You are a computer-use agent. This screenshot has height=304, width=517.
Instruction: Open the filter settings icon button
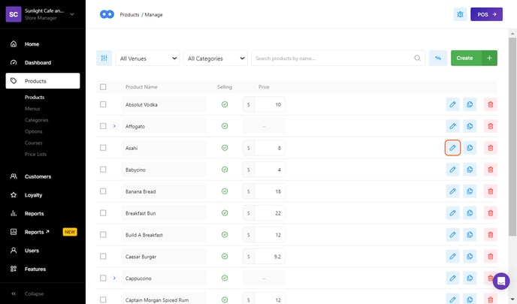click(x=104, y=58)
